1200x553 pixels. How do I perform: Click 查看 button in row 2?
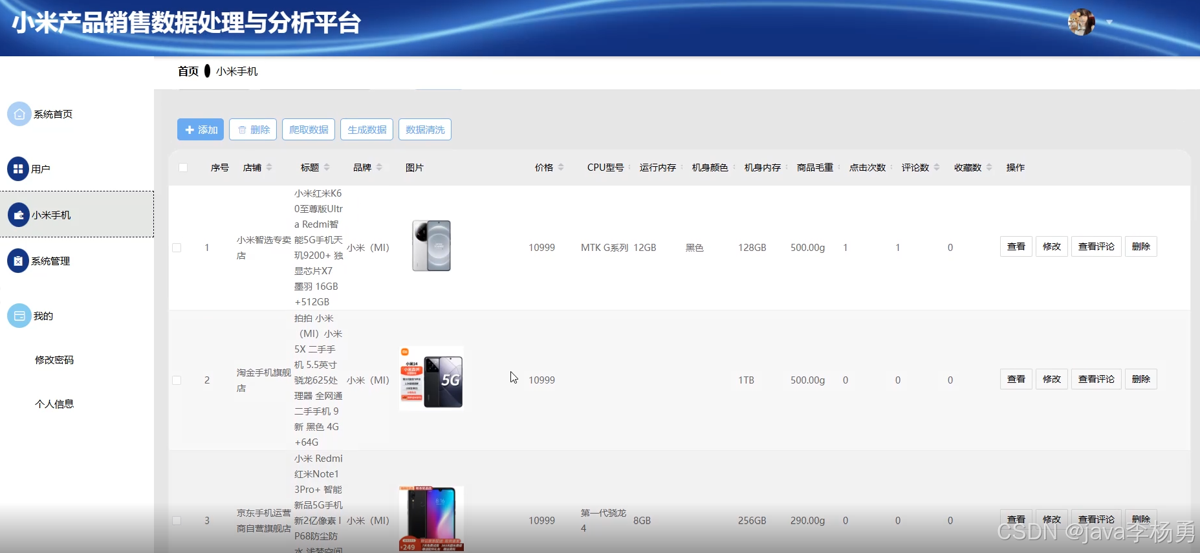click(x=1016, y=379)
